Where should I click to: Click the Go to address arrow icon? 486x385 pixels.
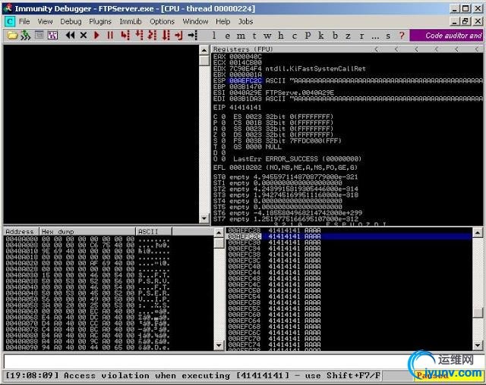(x=192, y=36)
